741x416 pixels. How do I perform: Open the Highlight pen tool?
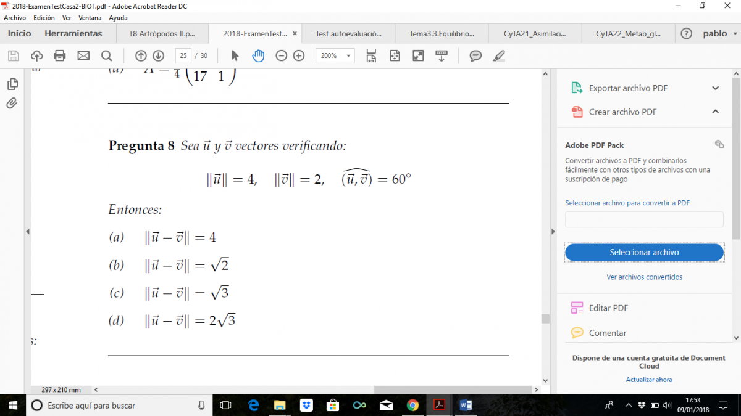[x=499, y=56]
